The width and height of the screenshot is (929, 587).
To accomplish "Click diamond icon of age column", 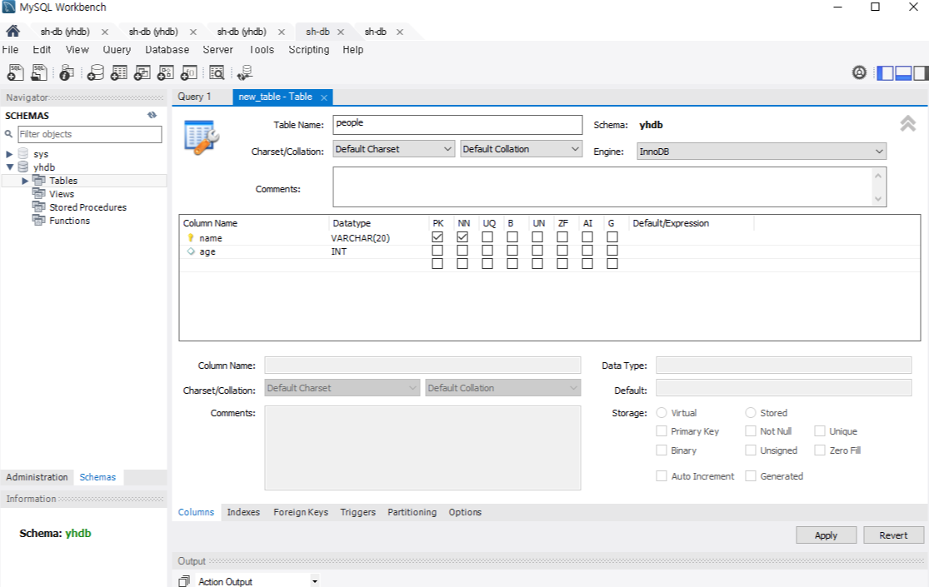I will point(191,251).
